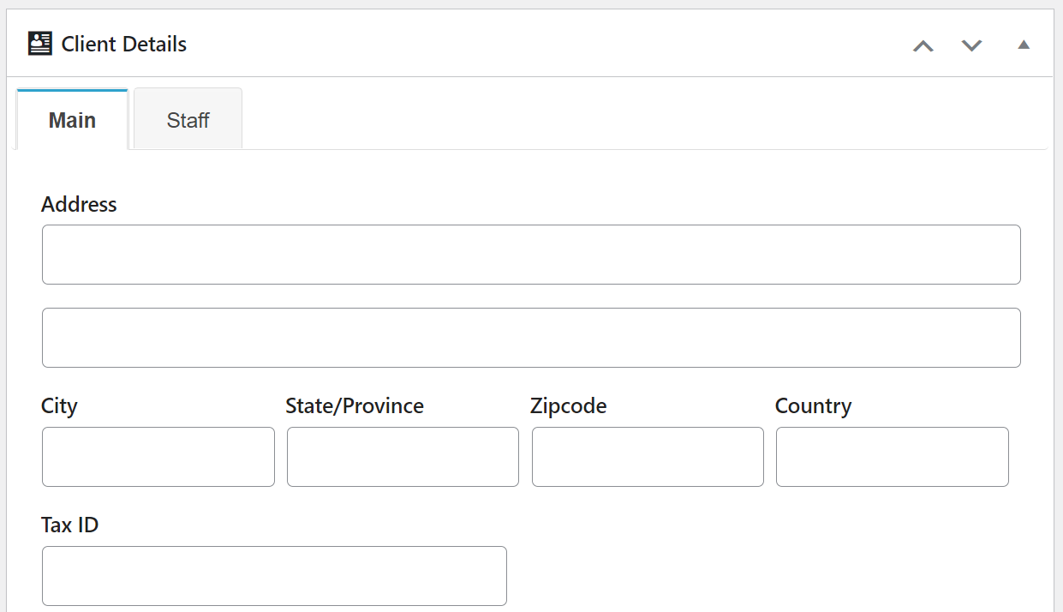Image resolution: width=1063 pixels, height=612 pixels.
Task: Click into the City input
Action: click(x=158, y=457)
